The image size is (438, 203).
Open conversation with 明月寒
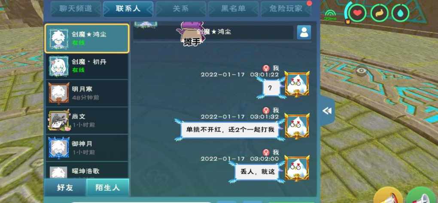coord(87,93)
